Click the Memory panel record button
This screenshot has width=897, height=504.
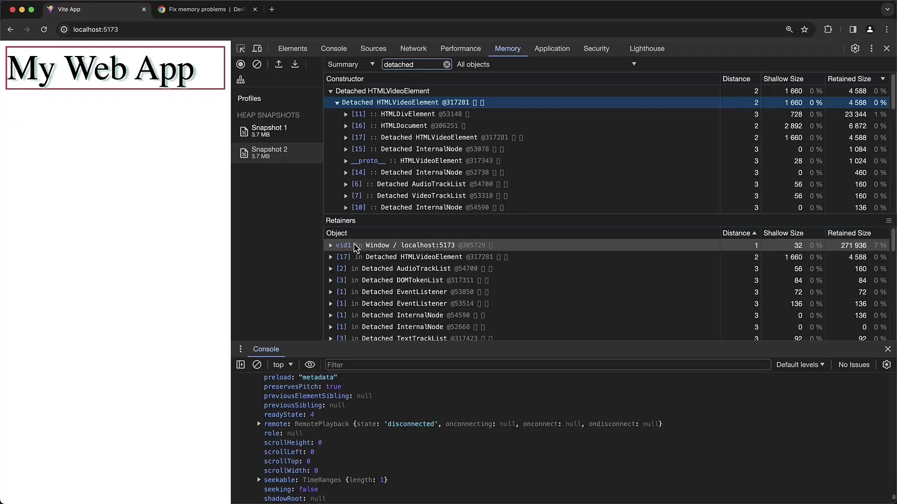(240, 64)
